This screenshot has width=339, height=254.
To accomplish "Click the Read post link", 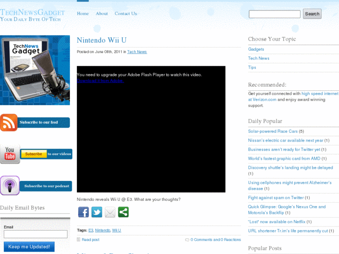I will 90,240.
